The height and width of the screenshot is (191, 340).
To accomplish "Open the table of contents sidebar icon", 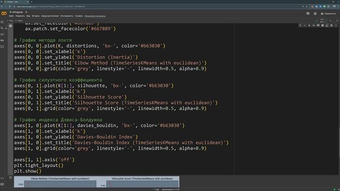I will coord(2,22).
